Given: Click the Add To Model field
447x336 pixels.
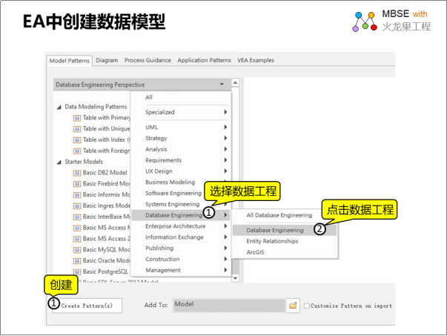Looking at the screenshot, I should coord(229,305).
